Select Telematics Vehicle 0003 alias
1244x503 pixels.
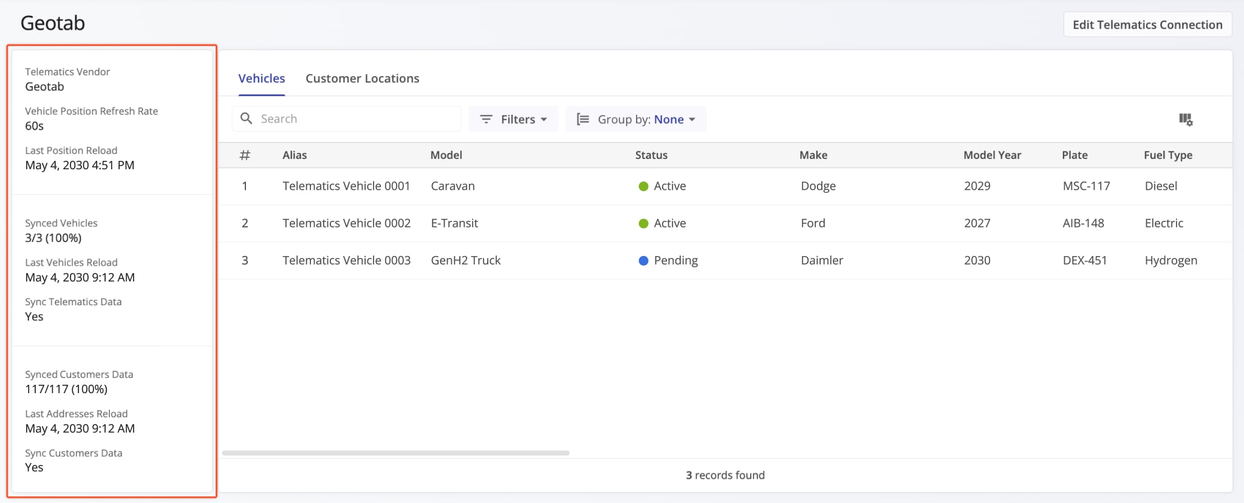pos(346,260)
